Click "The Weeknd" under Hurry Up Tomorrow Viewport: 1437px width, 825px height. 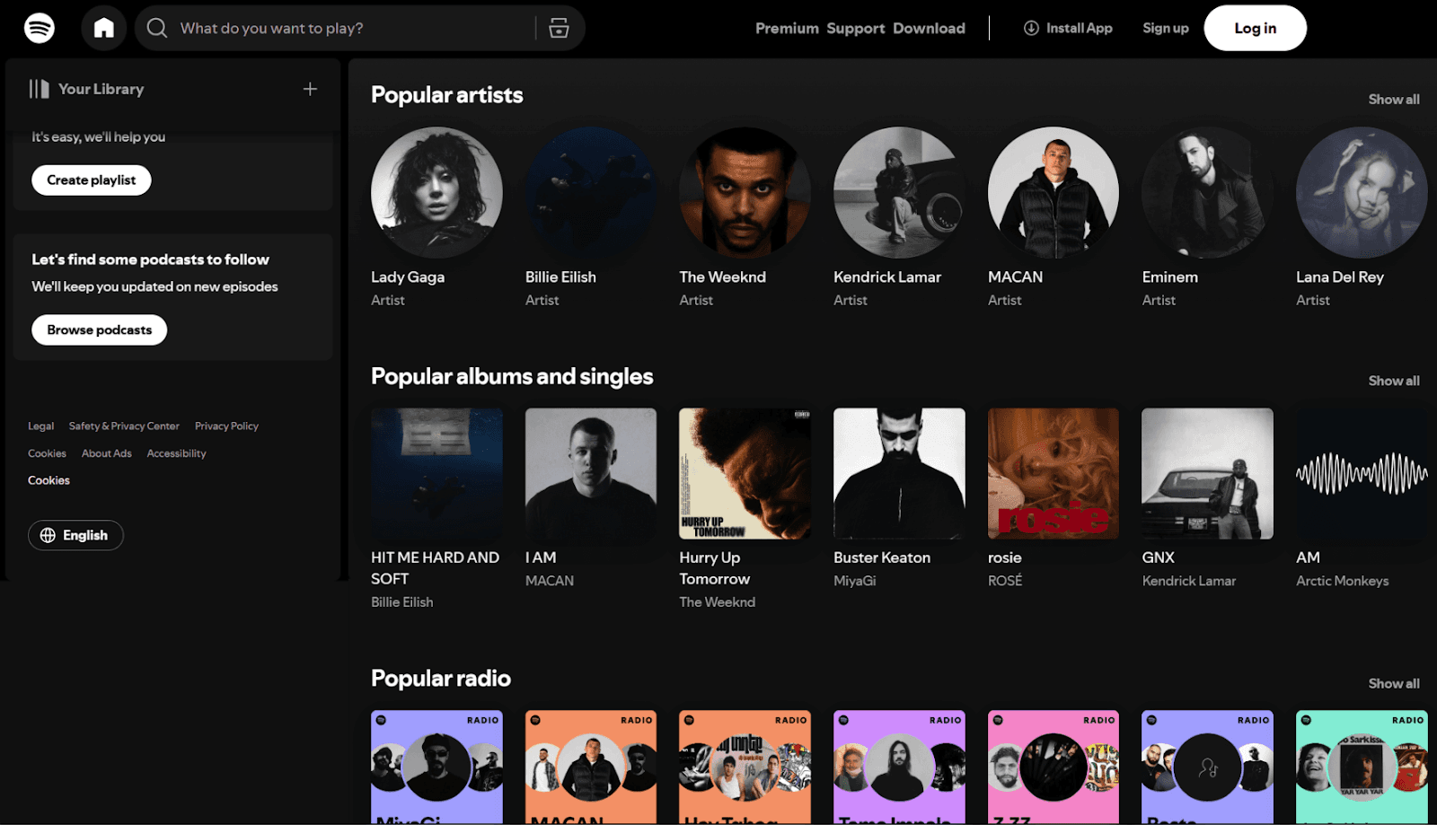click(x=718, y=602)
